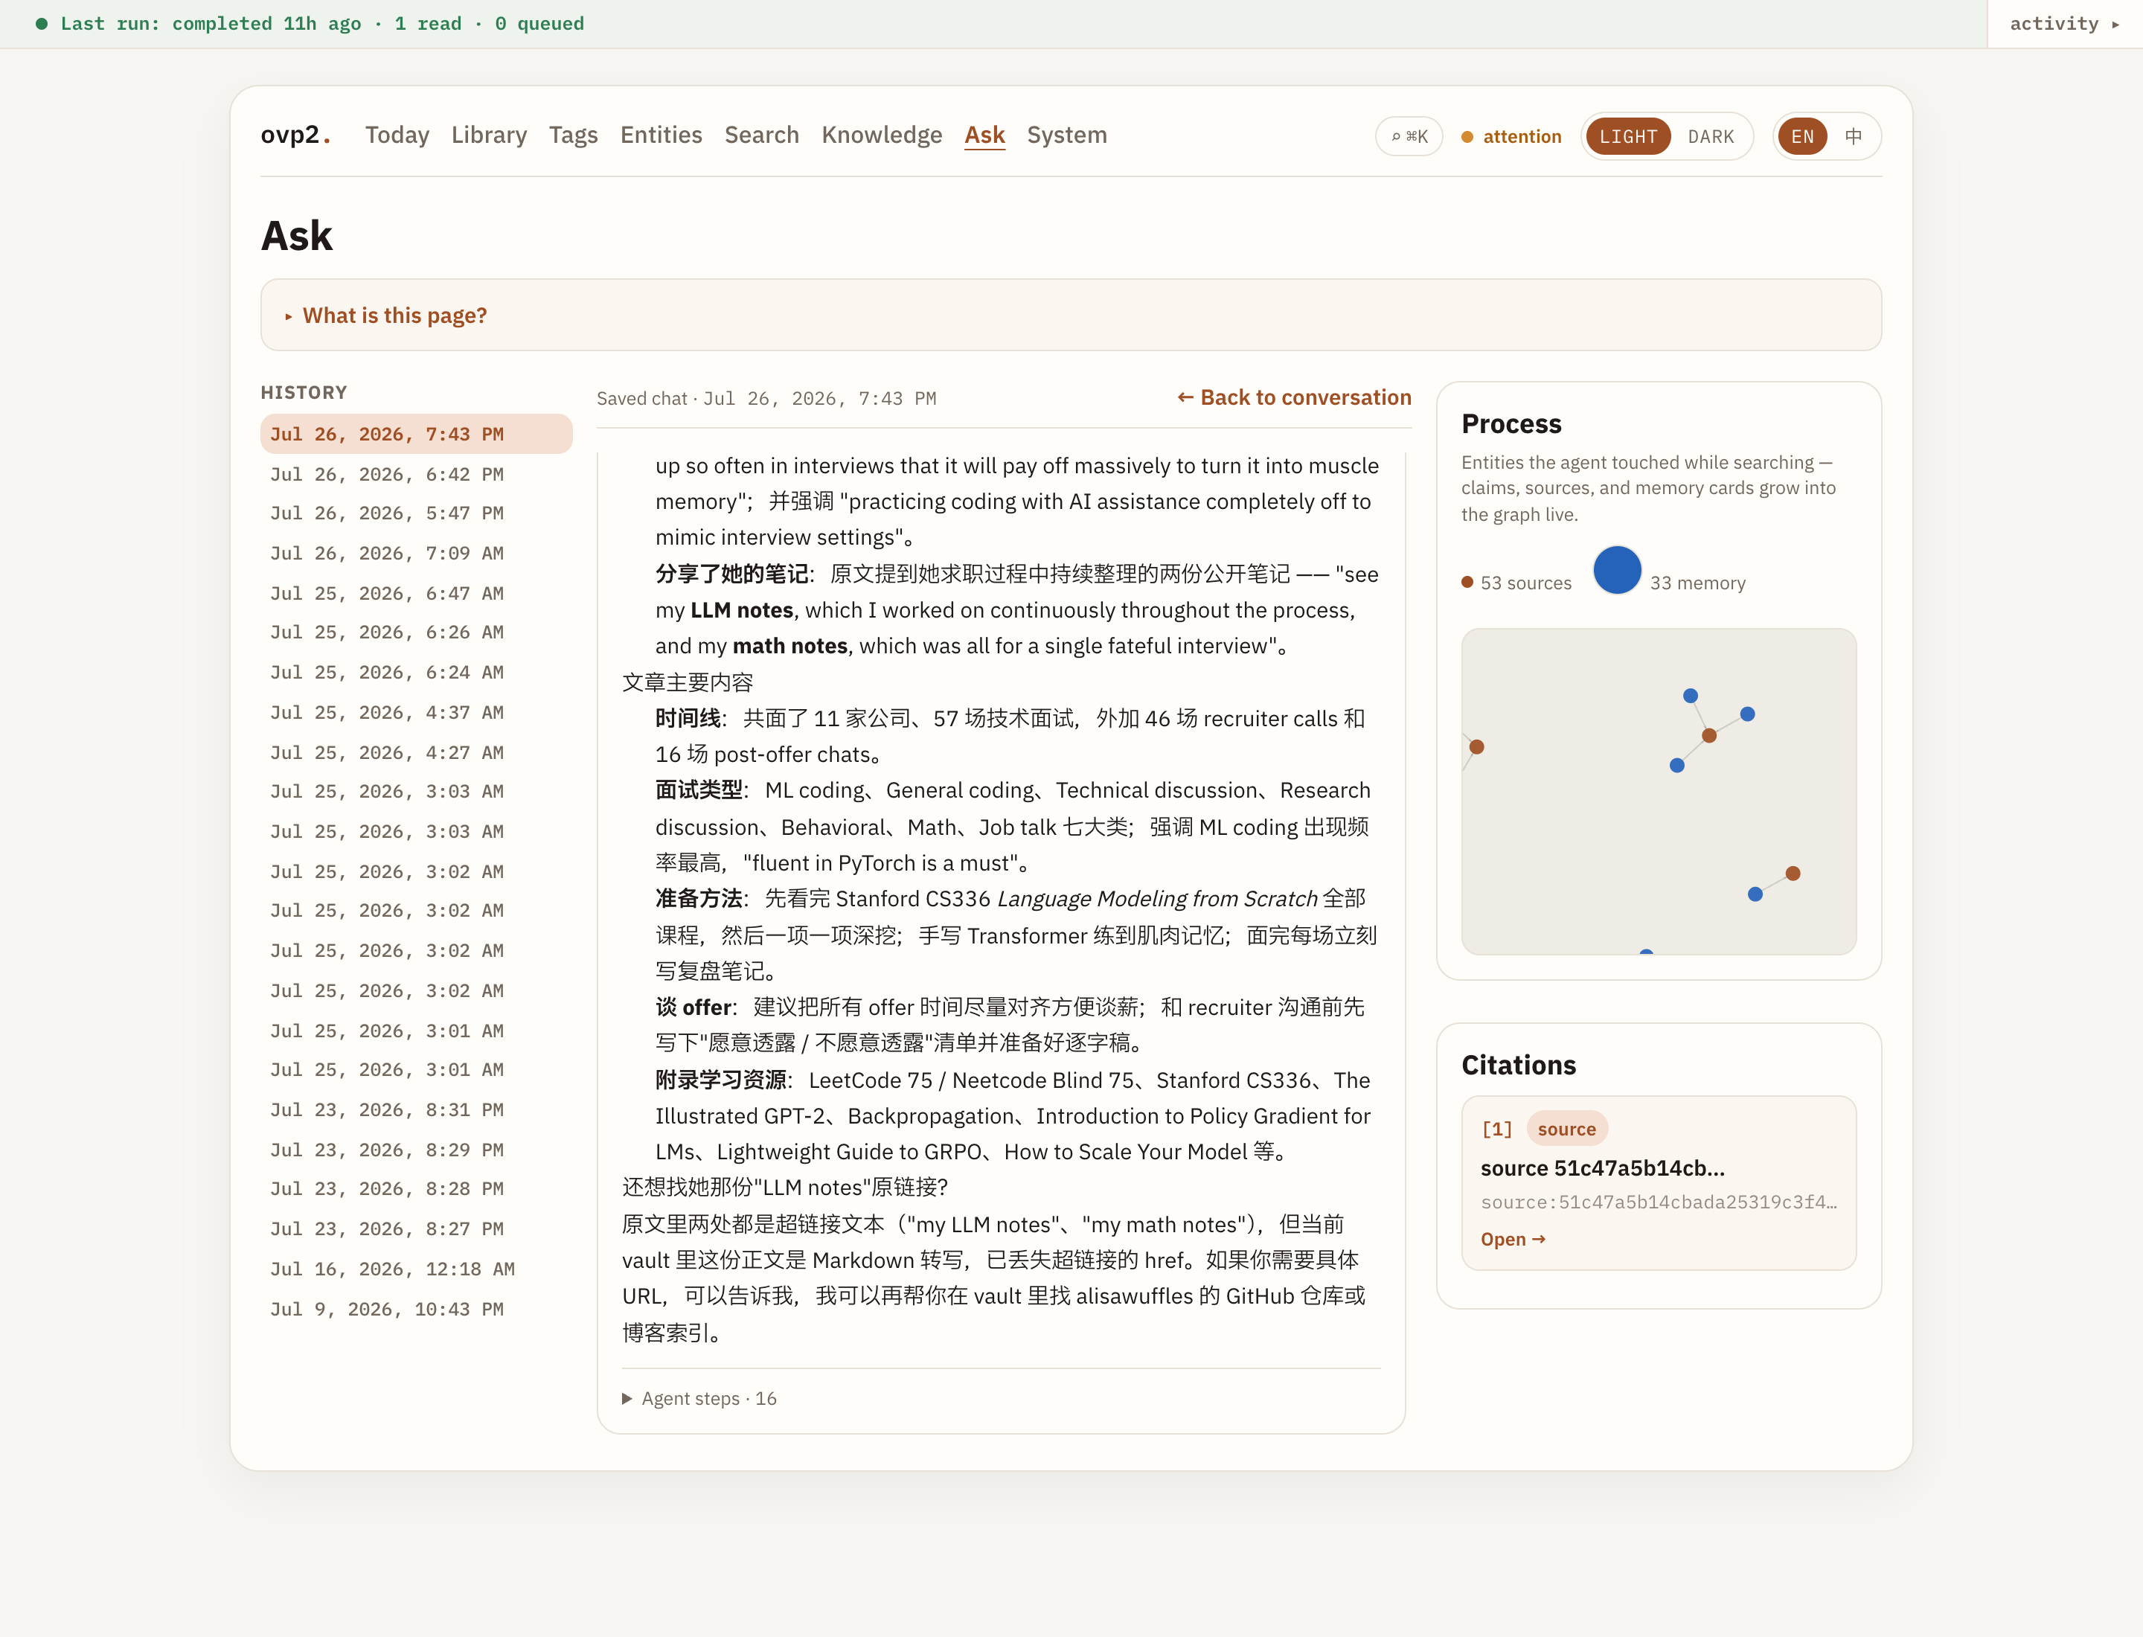Click the topmost blue graph node
The image size is (2143, 1637).
[x=1690, y=696]
